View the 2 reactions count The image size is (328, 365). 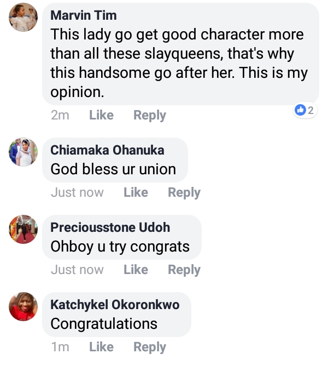point(311,110)
